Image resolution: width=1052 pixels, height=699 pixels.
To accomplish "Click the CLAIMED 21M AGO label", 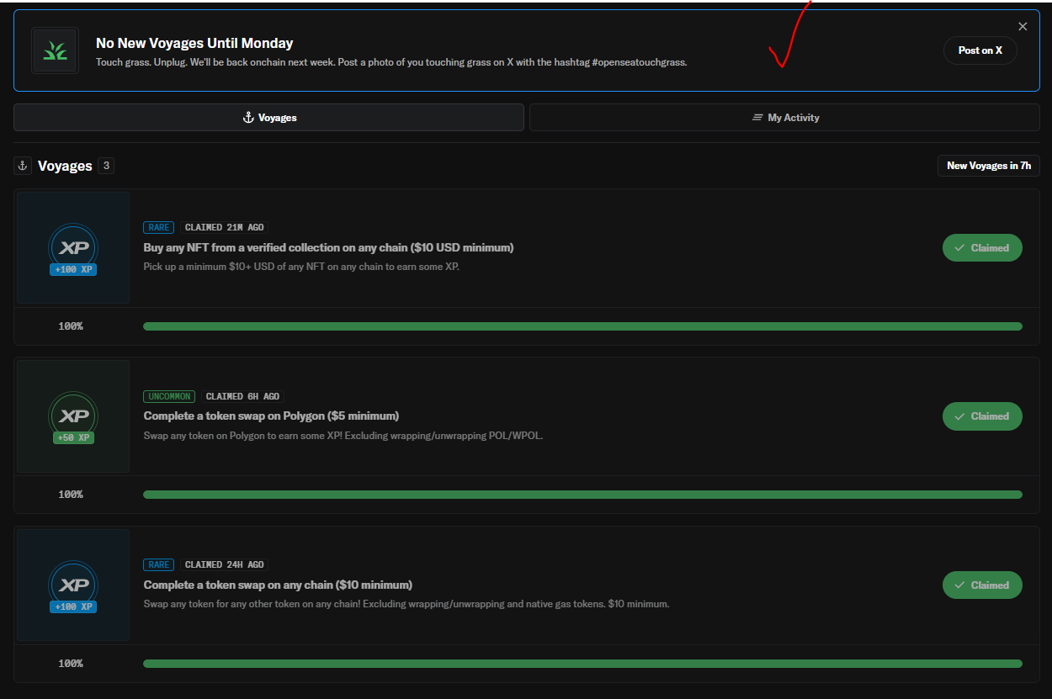I will (224, 227).
